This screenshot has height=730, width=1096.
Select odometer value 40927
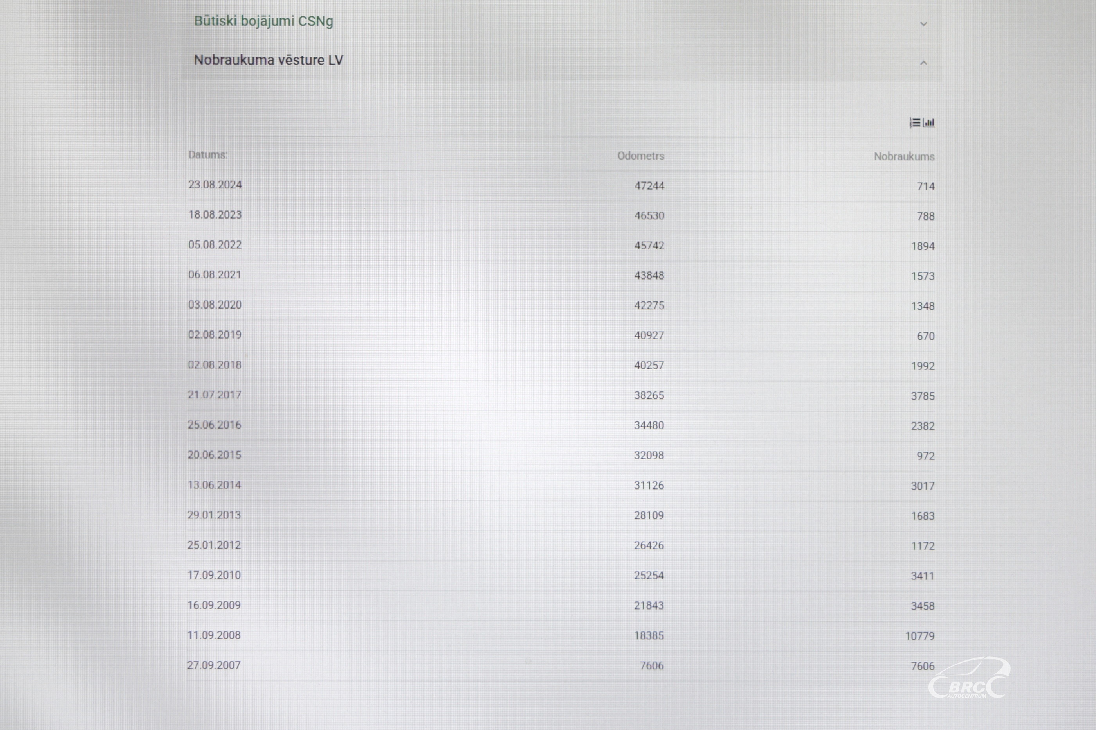point(649,335)
